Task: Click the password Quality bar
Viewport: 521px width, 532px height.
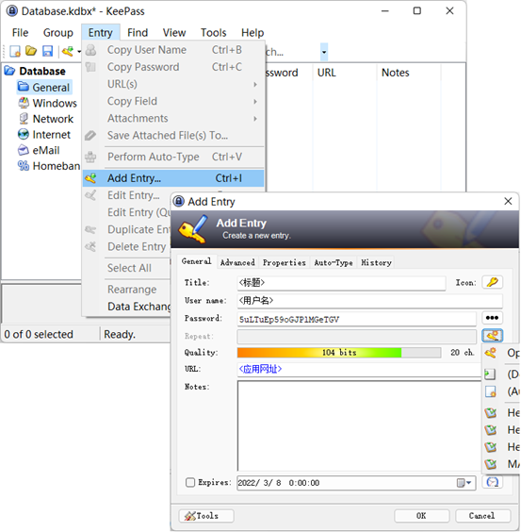Action: pos(339,353)
